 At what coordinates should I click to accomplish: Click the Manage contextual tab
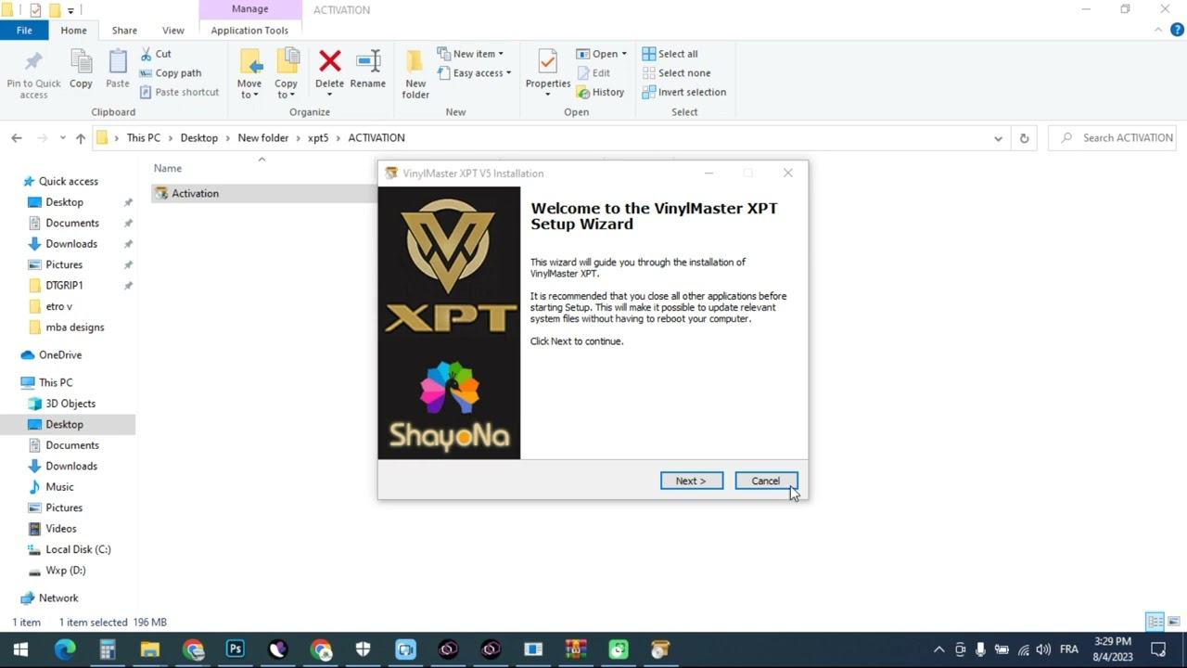click(x=250, y=9)
